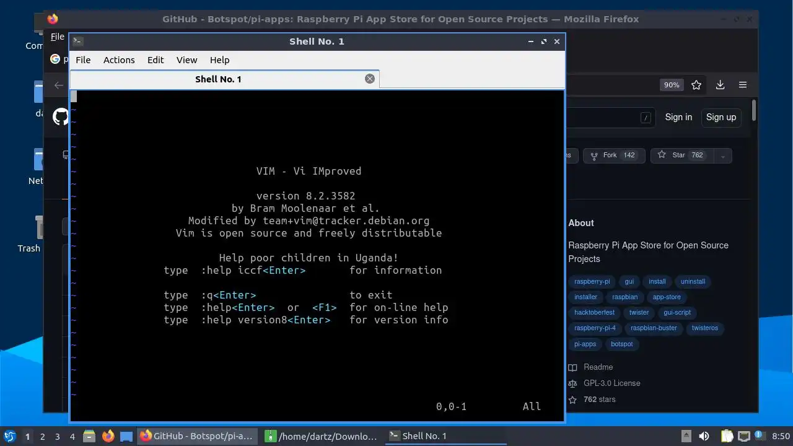Switch to workspace 2 in pager
Image resolution: width=793 pixels, height=446 pixels.
43,437
